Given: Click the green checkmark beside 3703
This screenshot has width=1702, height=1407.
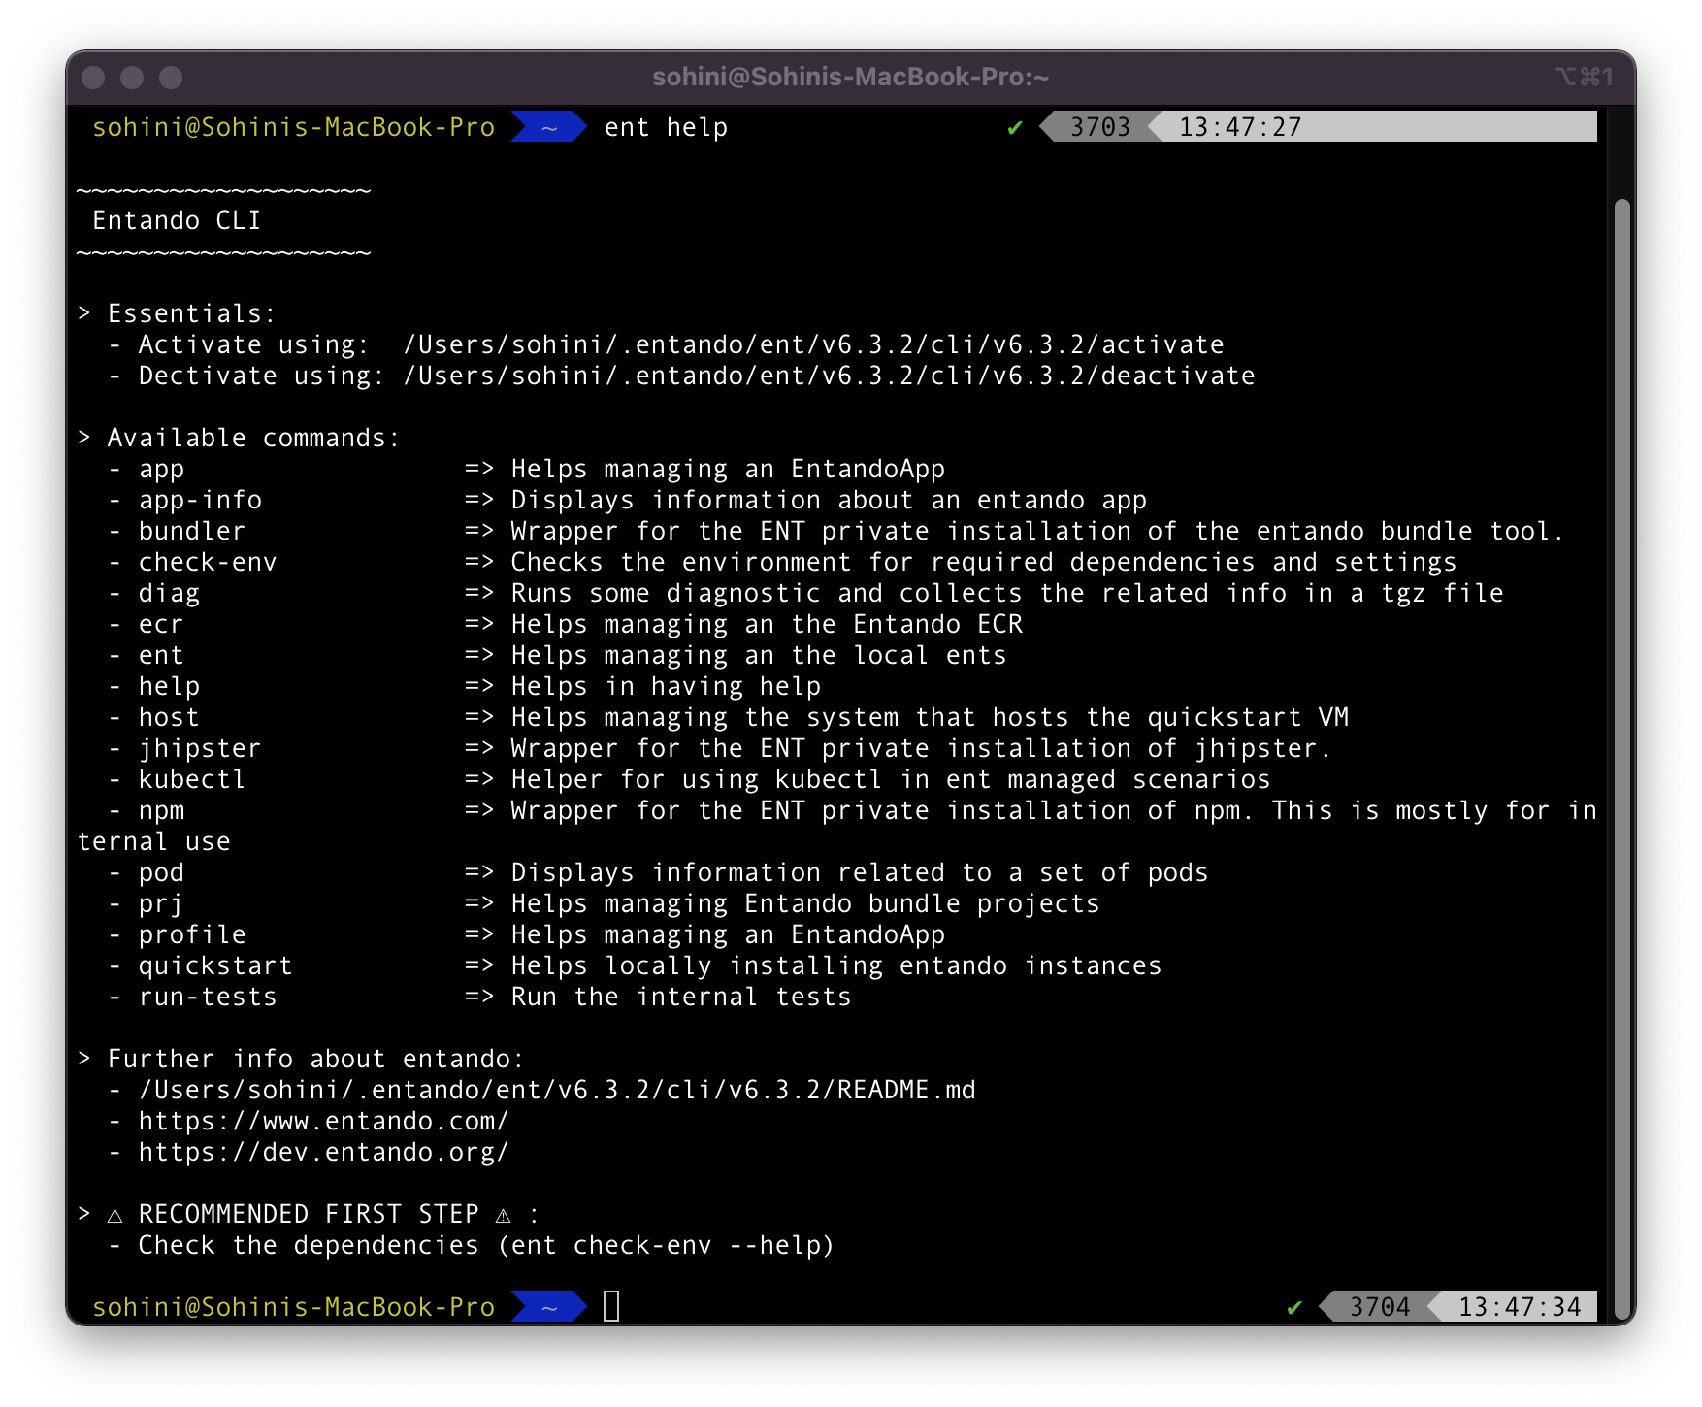Looking at the screenshot, I should (1015, 127).
